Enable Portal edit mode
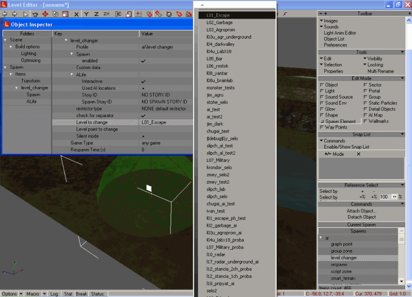Image resolution: width=412 pixels, height=297 pixels. point(372,91)
